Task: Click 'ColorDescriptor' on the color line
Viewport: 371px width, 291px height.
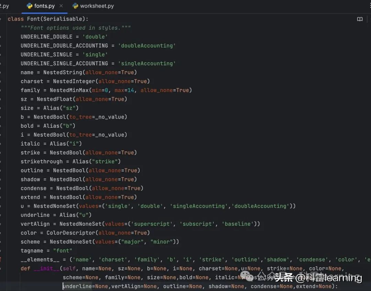Action: [71, 233]
